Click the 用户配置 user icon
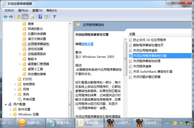 coord(10,104)
